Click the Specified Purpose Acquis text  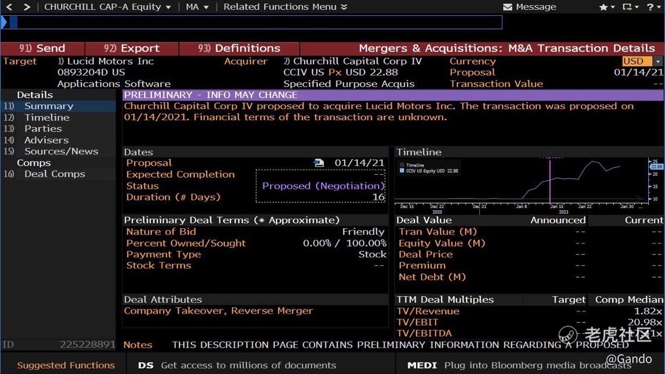[x=349, y=84]
